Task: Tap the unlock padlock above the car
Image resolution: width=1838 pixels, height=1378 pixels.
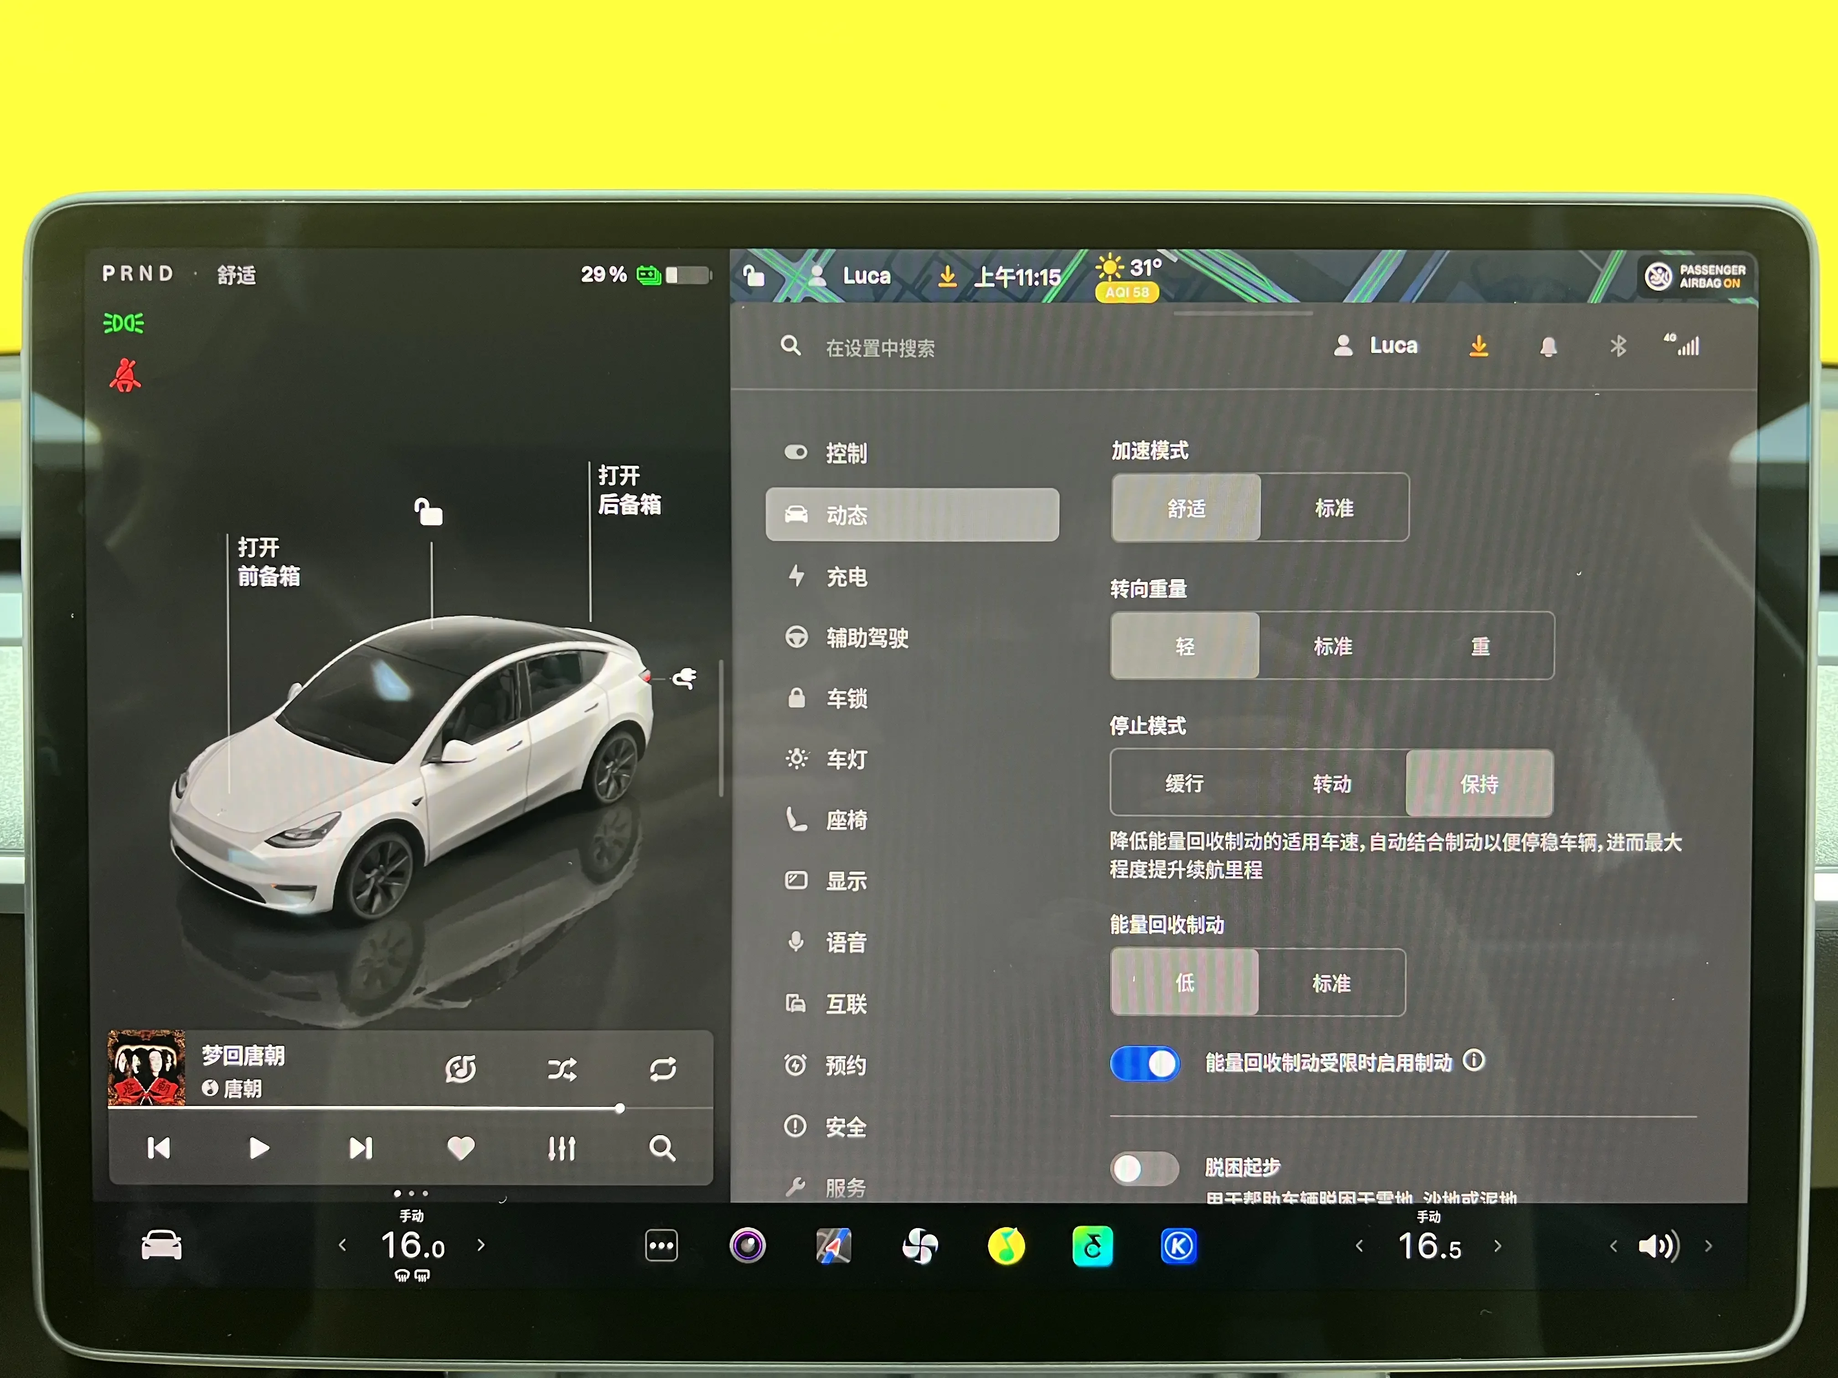Action: click(x=428, y=512)
